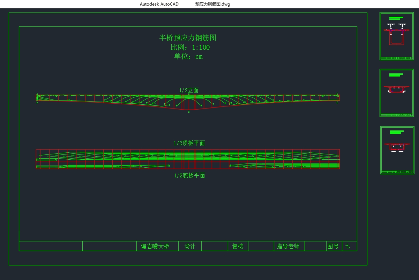The height and width of the screenshot is (280, 419).
Task: Select the bridge elevation drawing at pier center
Action: click(188, 102)
